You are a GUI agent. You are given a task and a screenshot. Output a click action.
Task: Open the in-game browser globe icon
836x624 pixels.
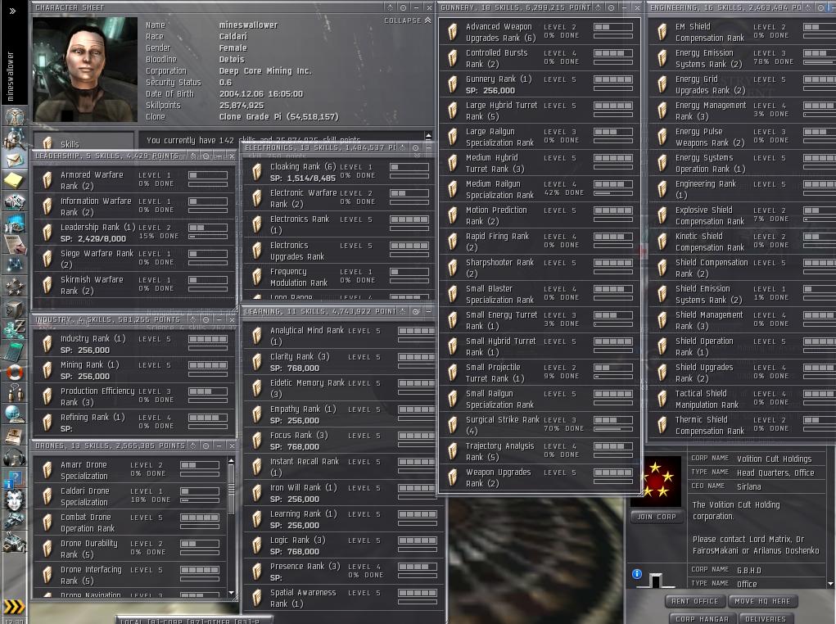15,414
